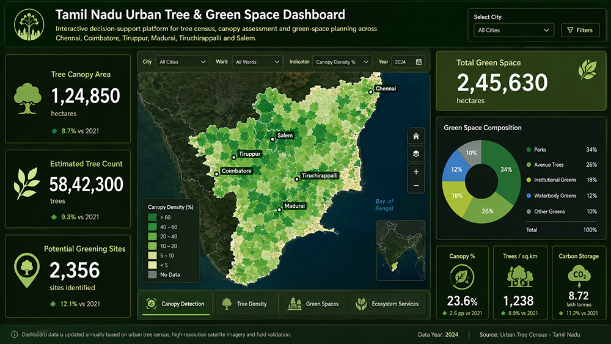Click the 40 – 60 legend swatch
This screenshot has width=611, height=344.
click(152, 227)
